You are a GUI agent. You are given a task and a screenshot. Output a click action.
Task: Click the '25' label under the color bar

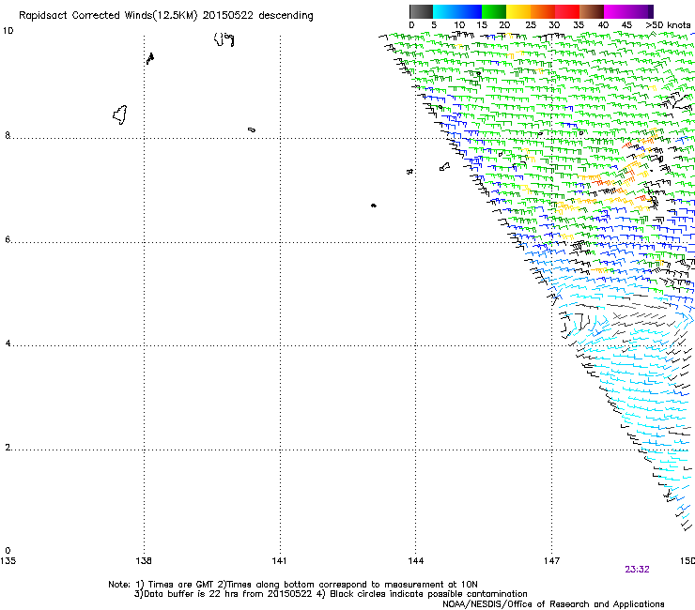531,25
